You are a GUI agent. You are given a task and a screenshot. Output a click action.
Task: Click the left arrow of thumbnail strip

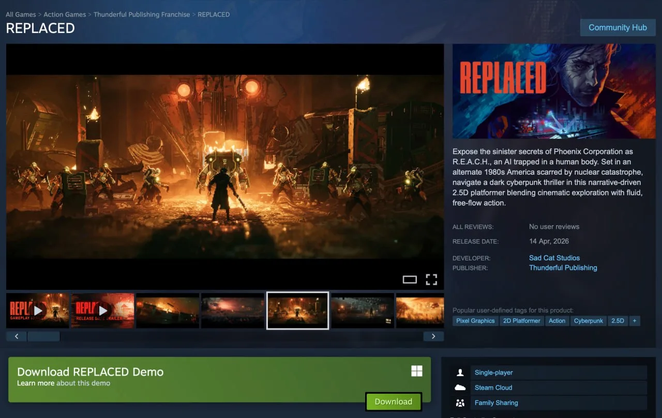point(17,336)
